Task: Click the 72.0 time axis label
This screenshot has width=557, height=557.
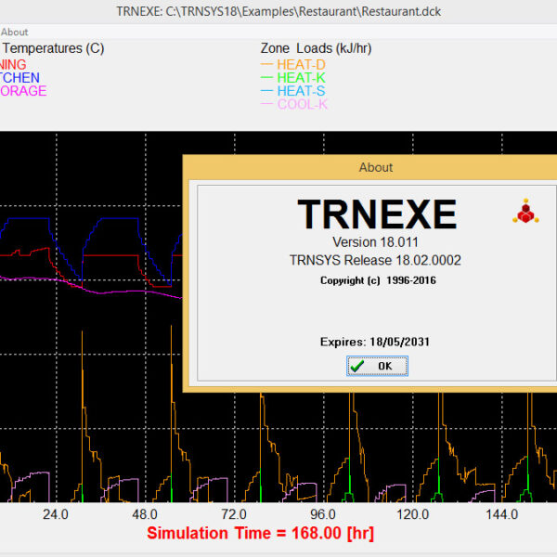Action: click(x=234, y=514)
